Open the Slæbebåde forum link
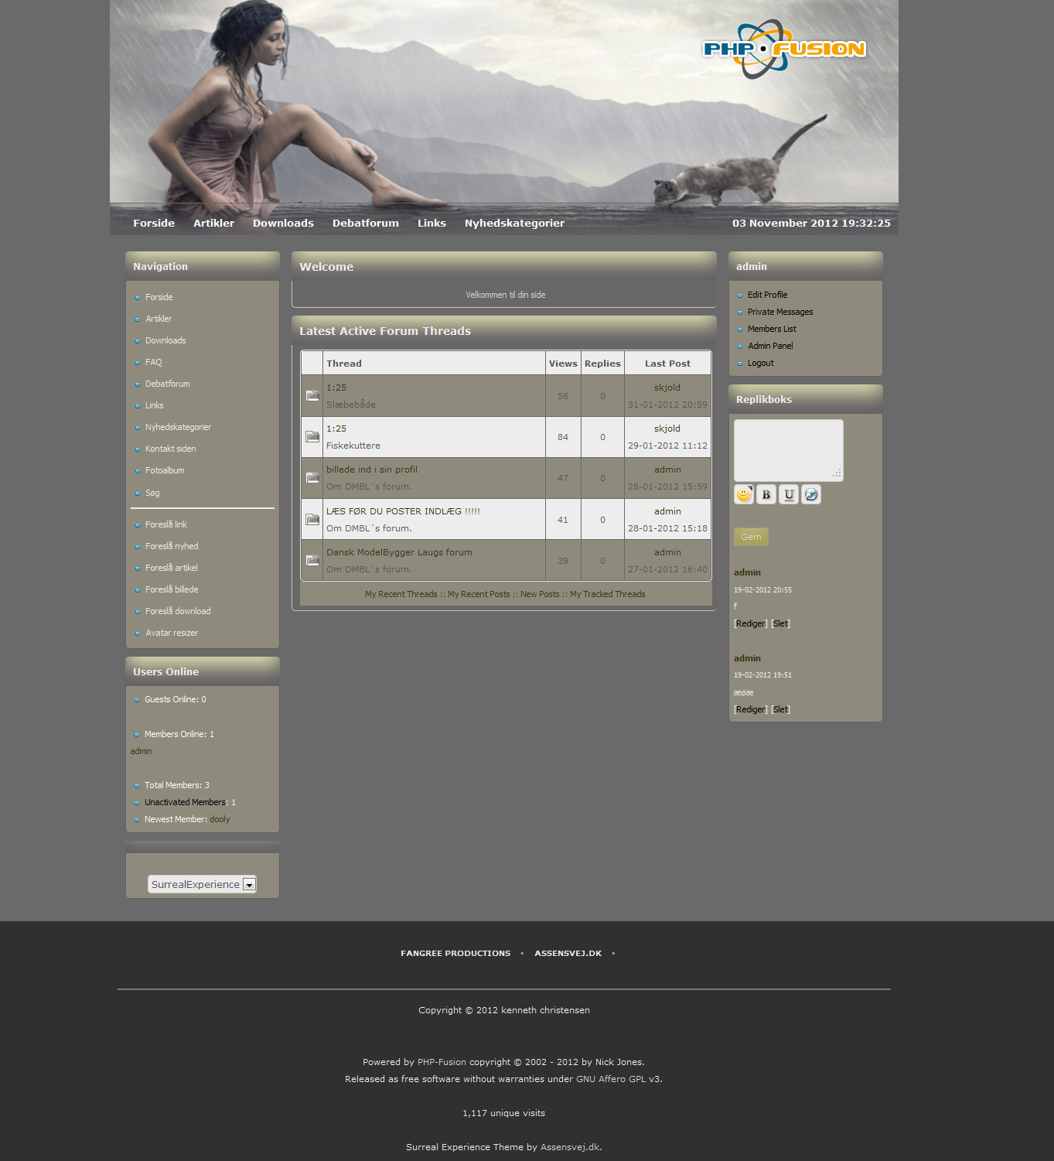This screenshot has height=1161, width=1054. [351, 405]
